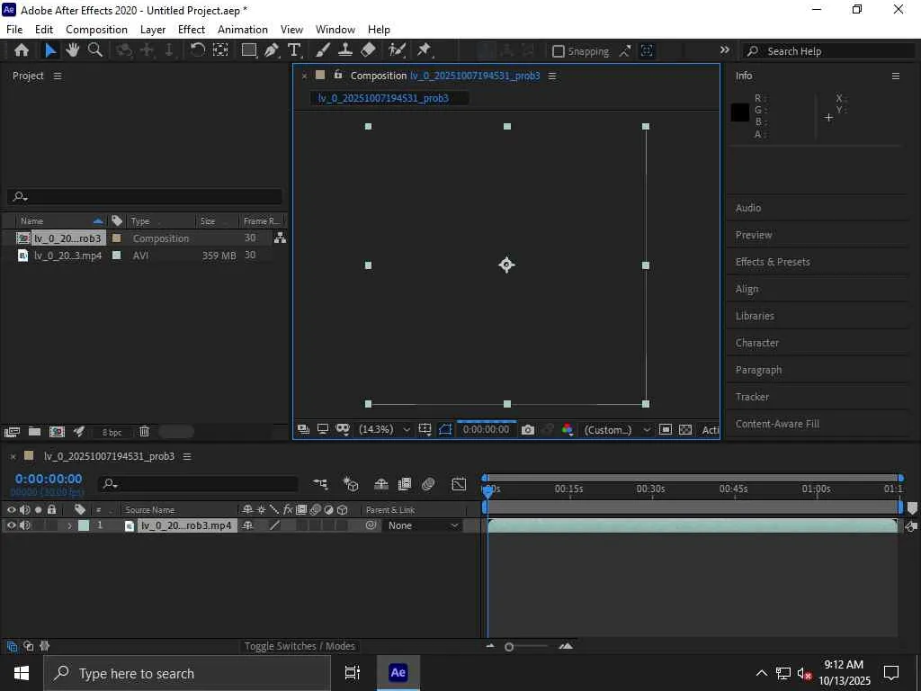Select the Hand tool

pyautogui.click(x=73, y=50)
